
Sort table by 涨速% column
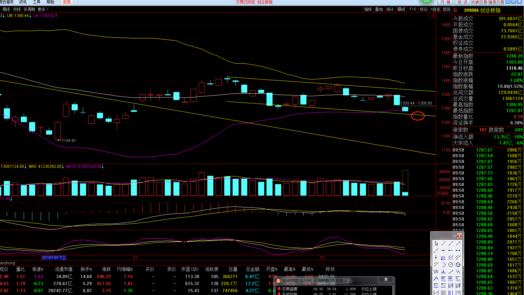point(37,269)
